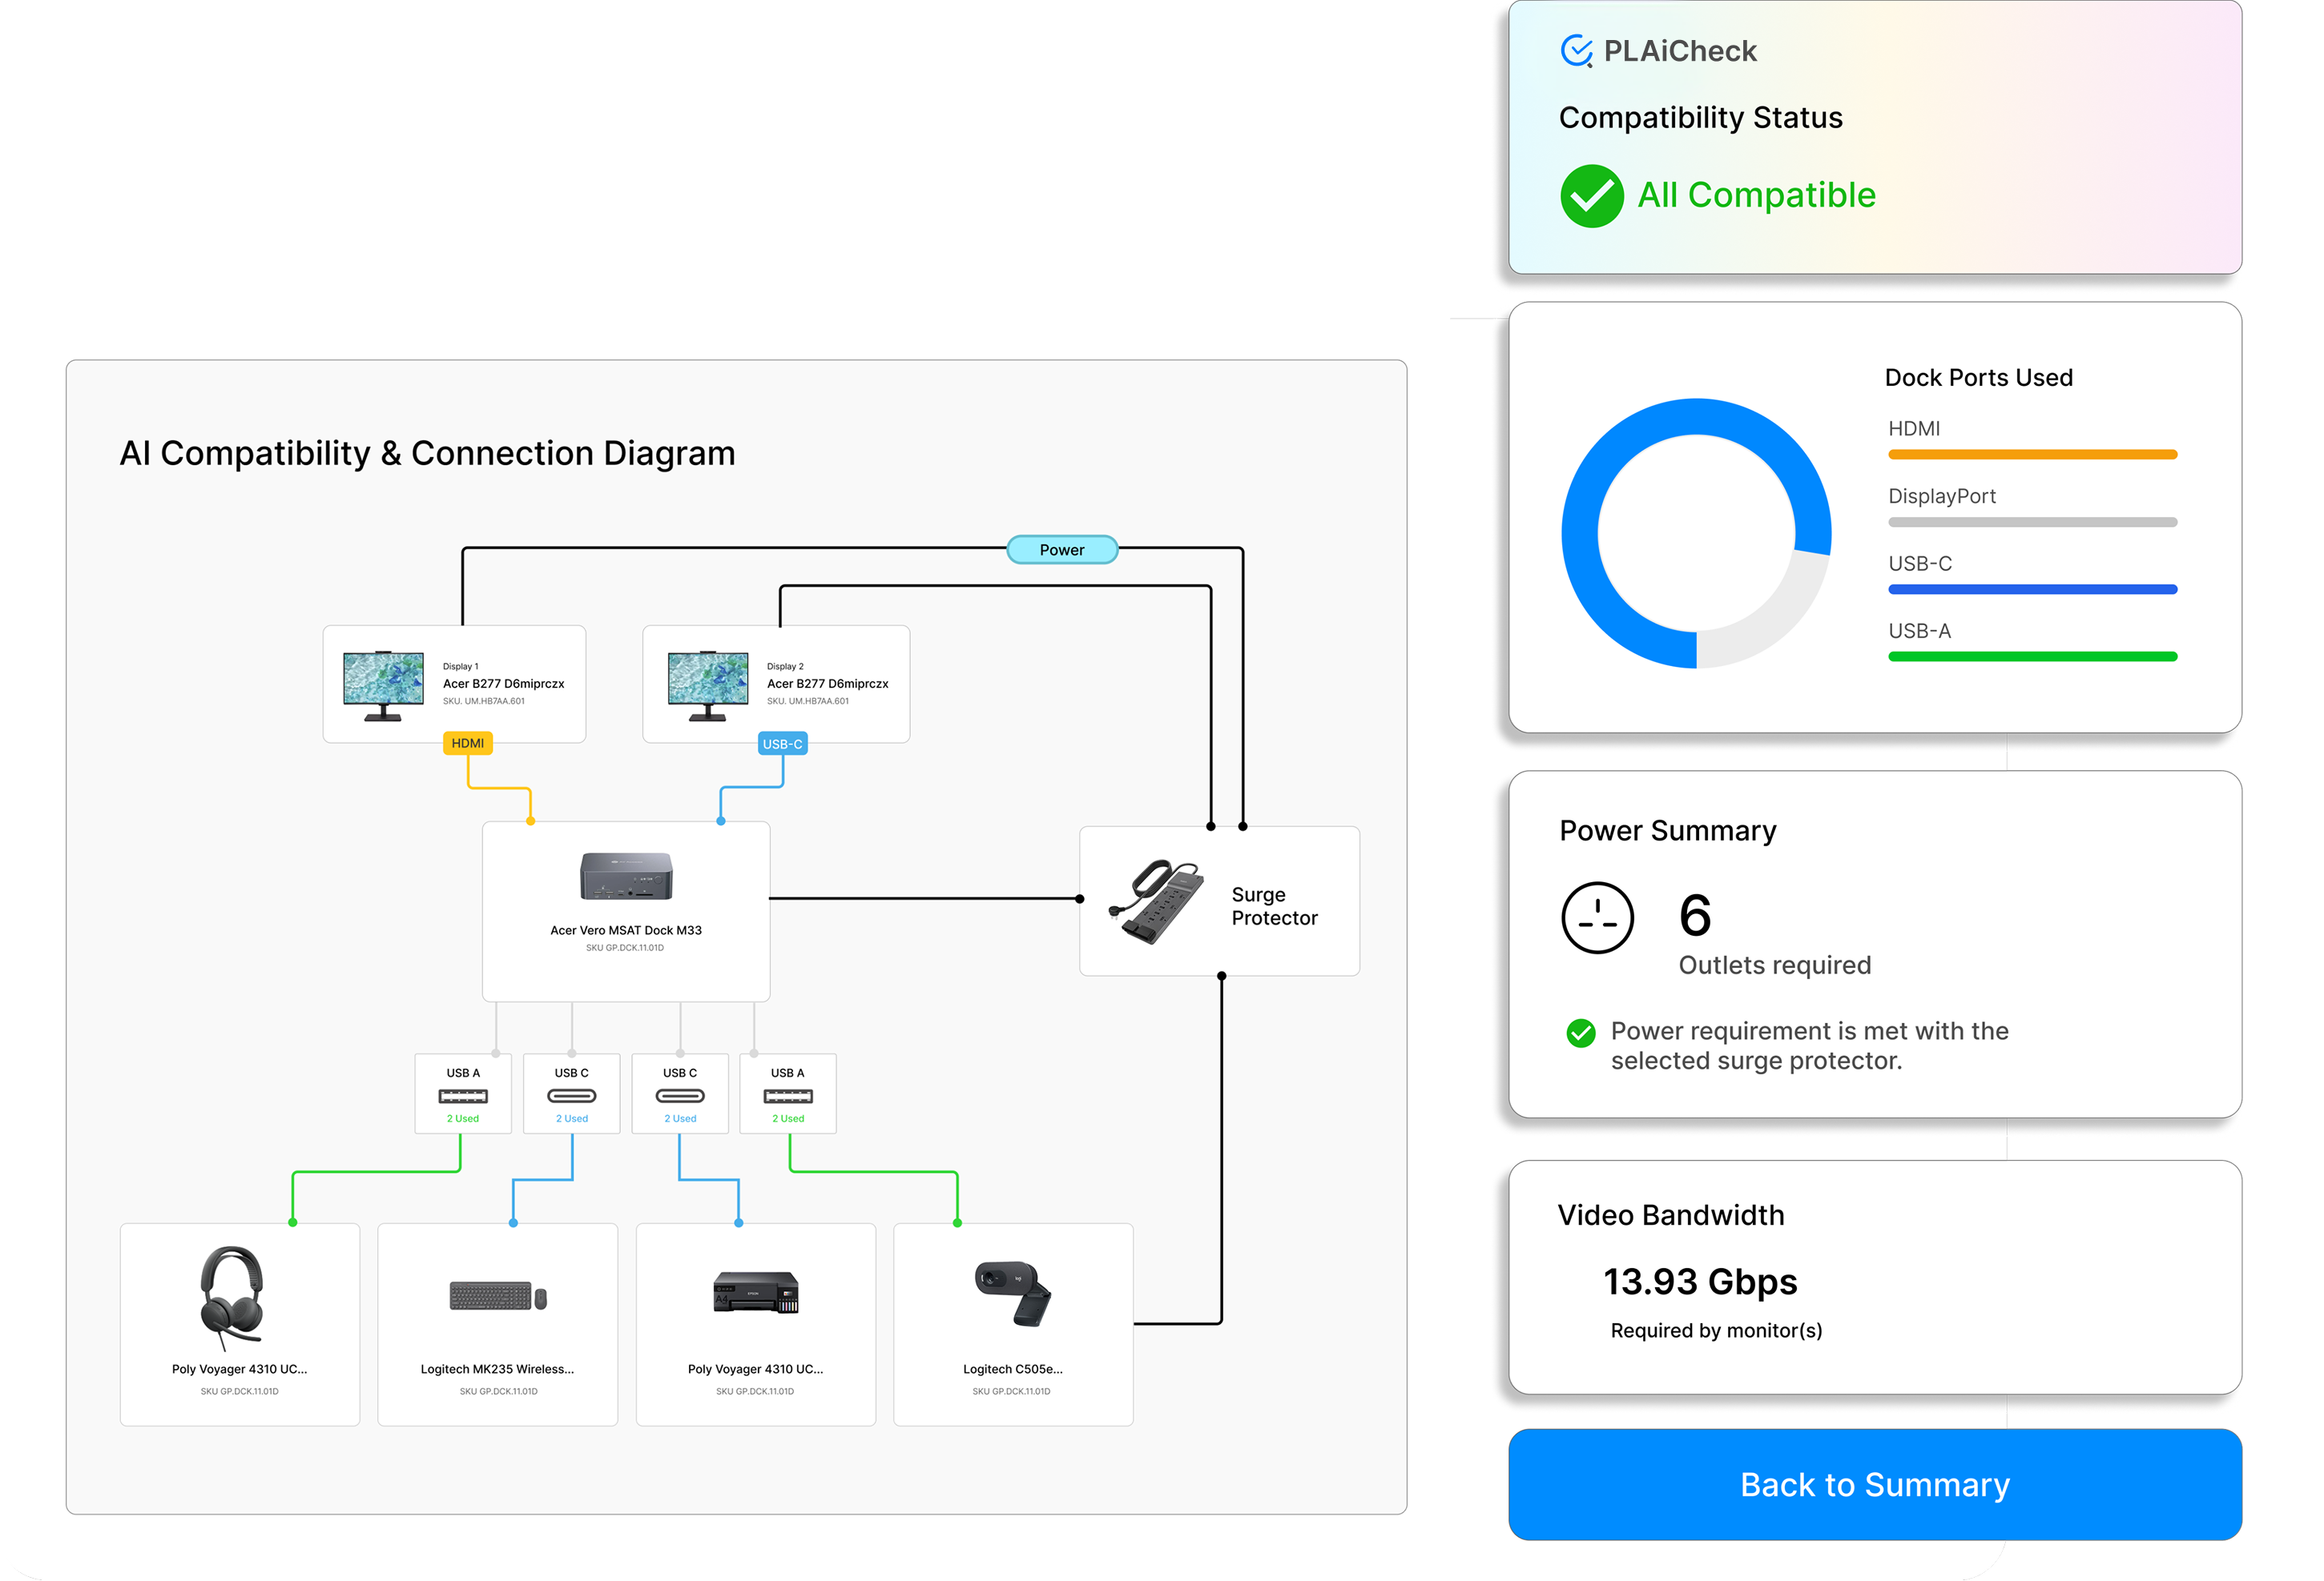Click the yellow HDMI connection tag
The height and width of the screenshot is (1581, 2324).
[467, 743]
